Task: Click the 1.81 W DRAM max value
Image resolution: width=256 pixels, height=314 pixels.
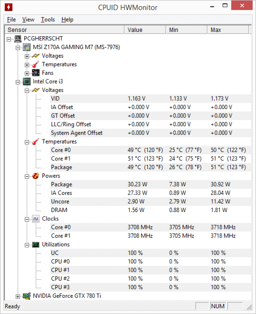Action: [x=219, y=210]
